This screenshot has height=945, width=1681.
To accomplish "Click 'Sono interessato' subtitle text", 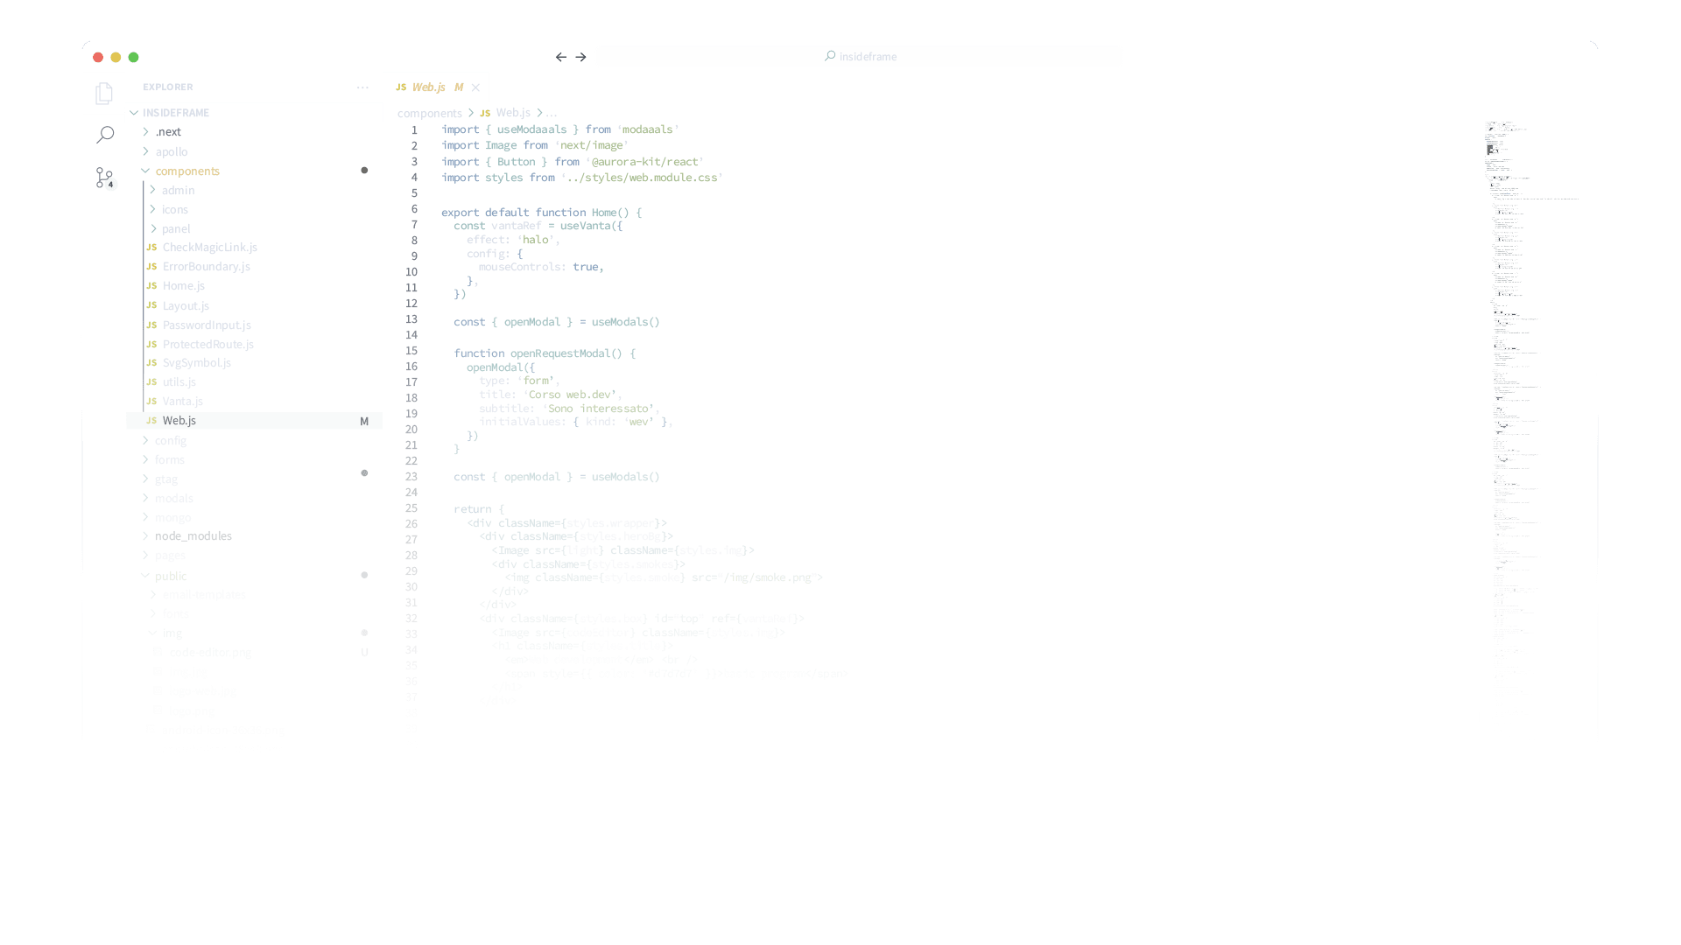I will tap(599, 409).
